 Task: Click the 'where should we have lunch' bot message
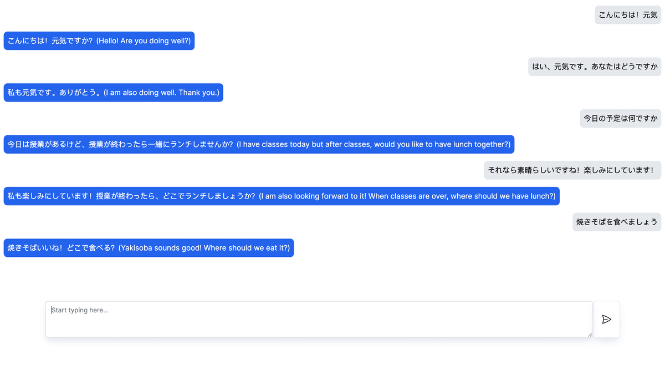pos(282,196)
